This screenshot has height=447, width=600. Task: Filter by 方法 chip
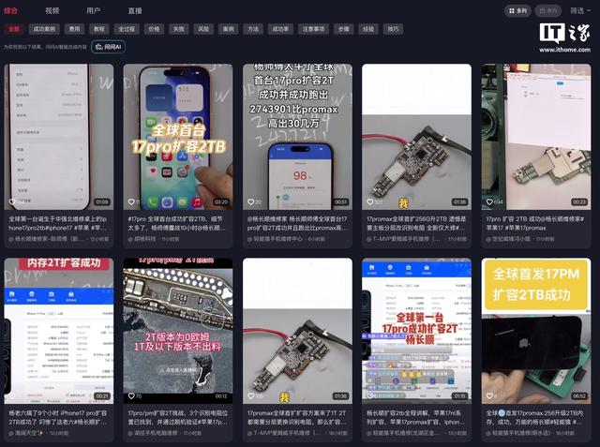point(253,29)
